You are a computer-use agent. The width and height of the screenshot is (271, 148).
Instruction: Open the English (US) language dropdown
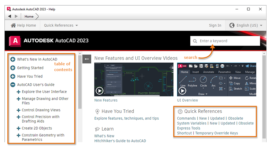tap(246, 25)
